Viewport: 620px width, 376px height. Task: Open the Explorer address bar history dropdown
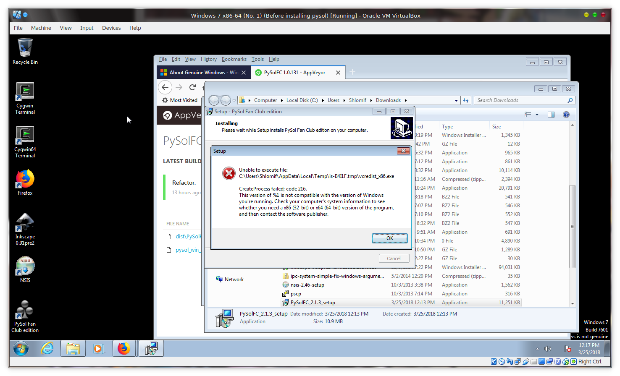pos(456,100)
